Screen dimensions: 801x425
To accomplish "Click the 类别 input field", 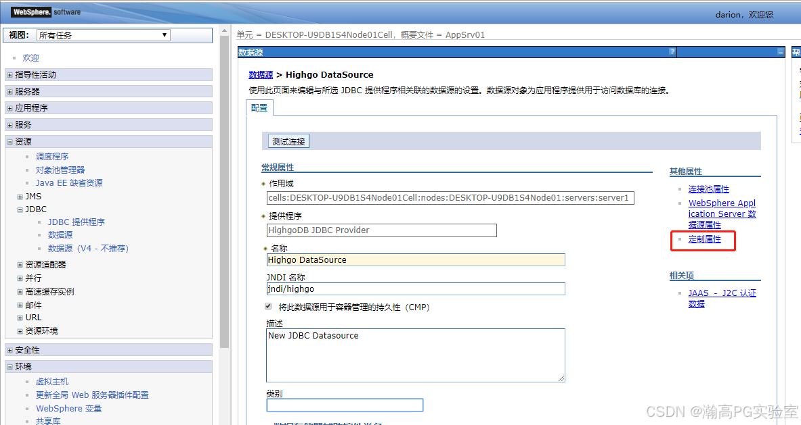I will coord(345,405).
